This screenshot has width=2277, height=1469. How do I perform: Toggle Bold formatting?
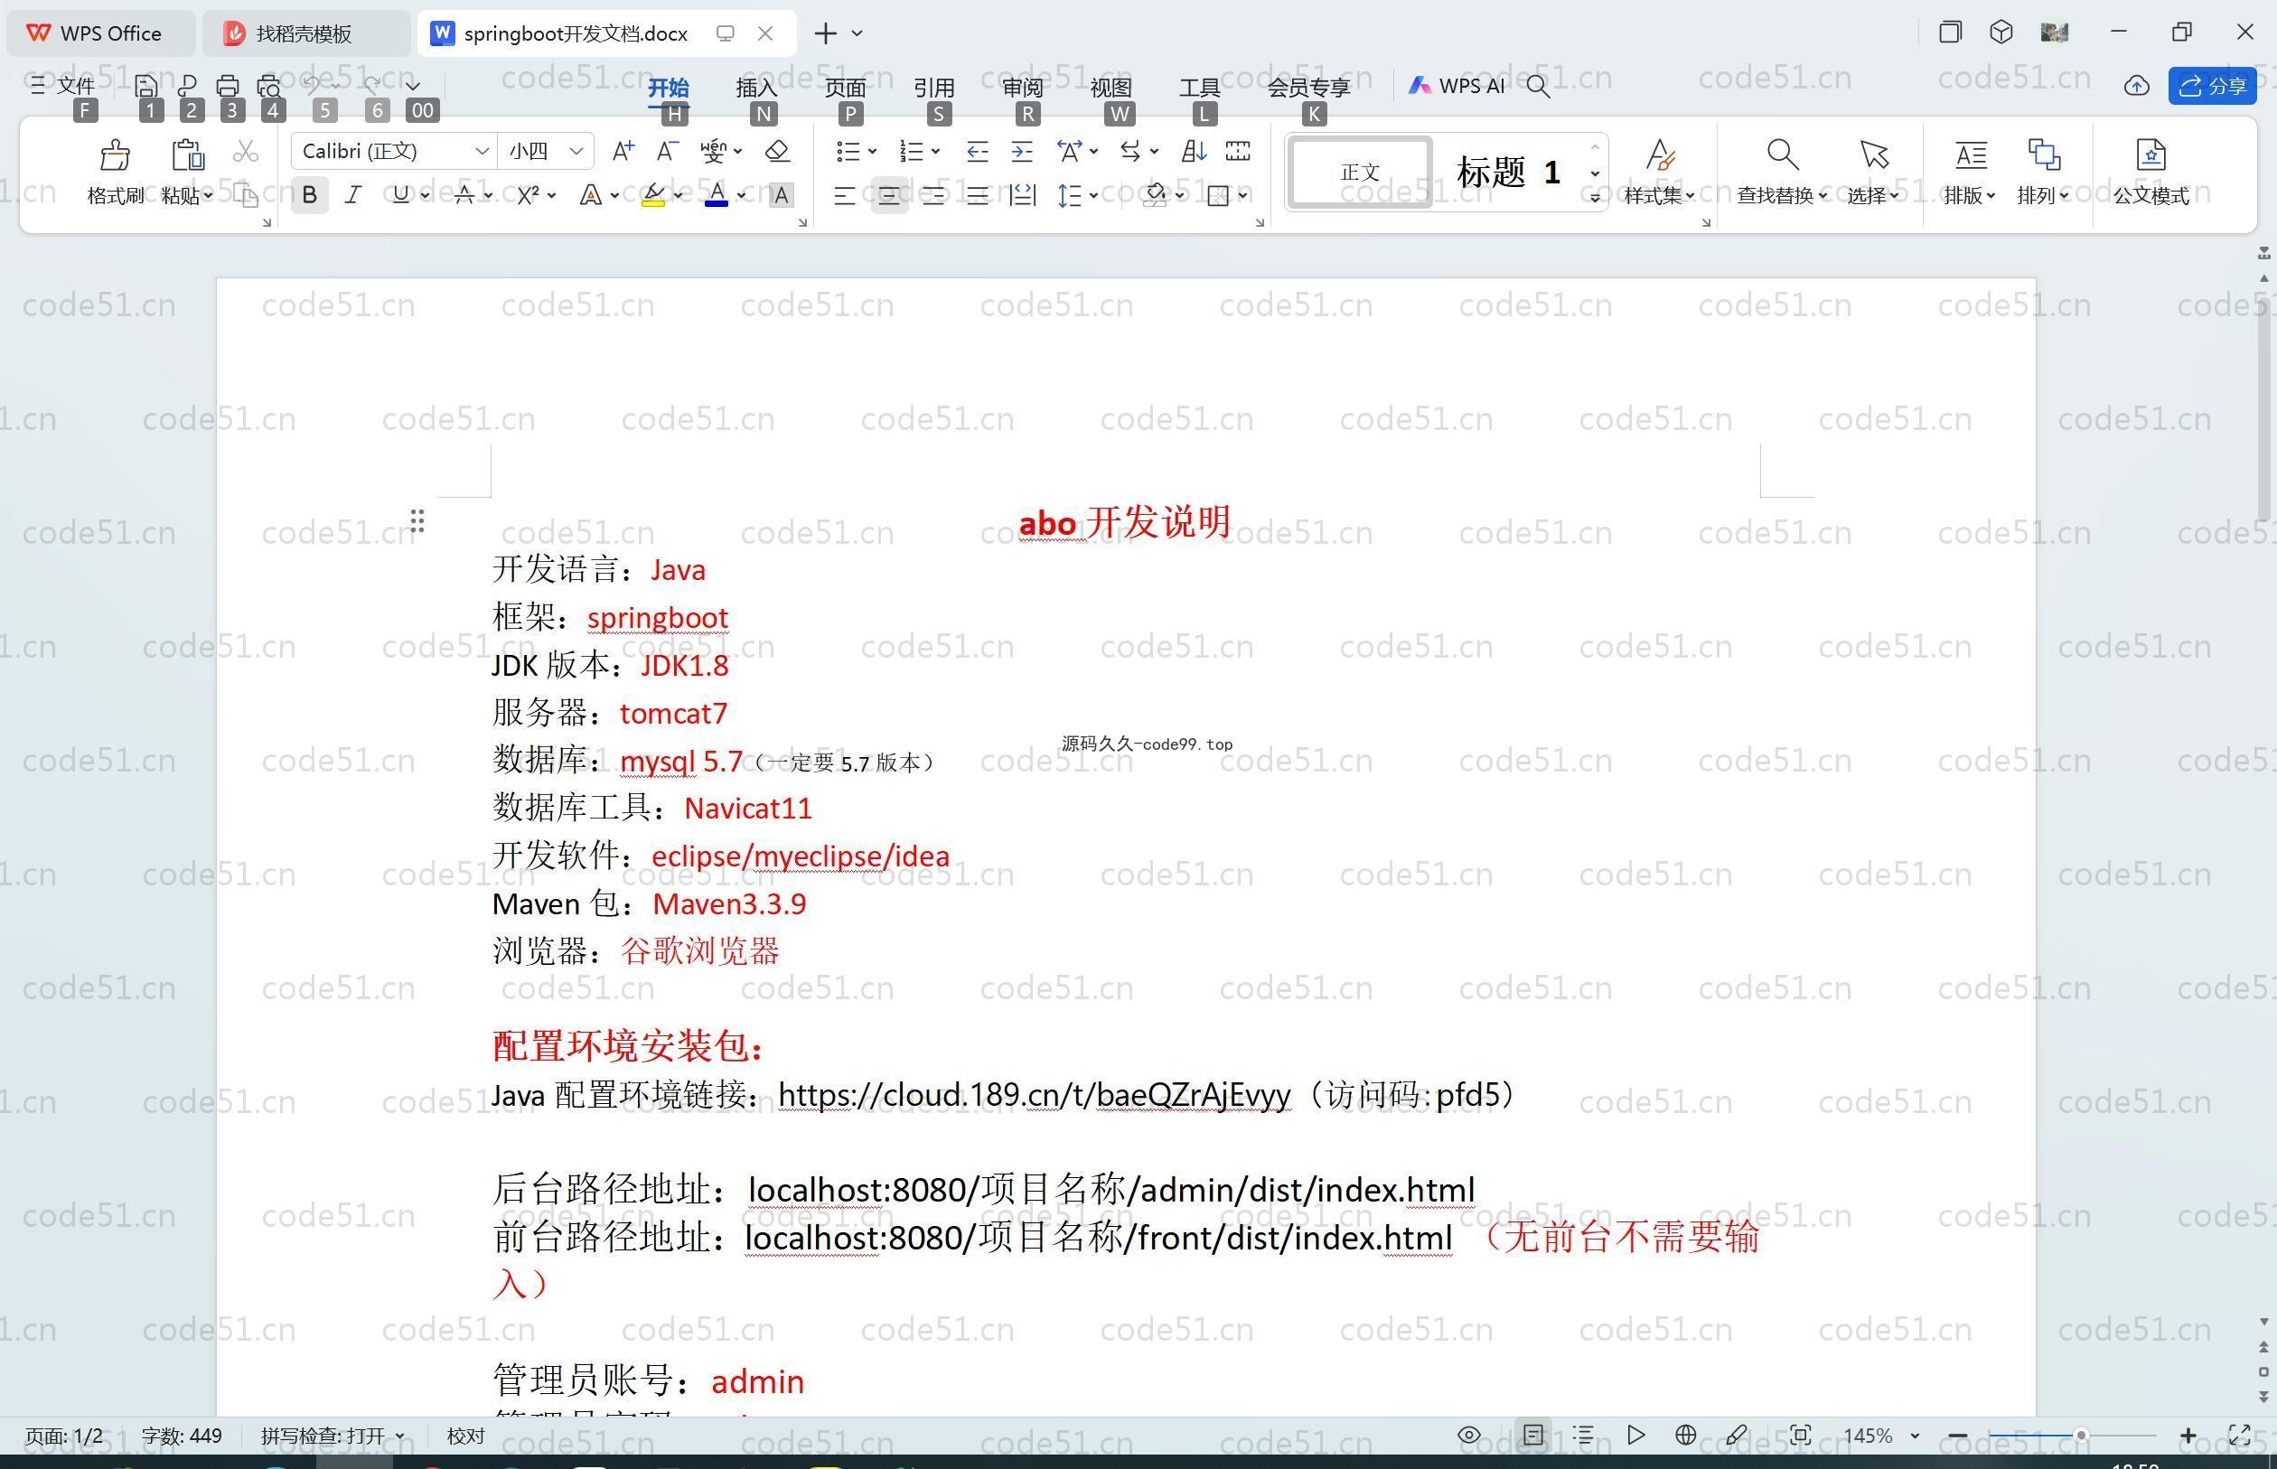[x=309, y=195]
